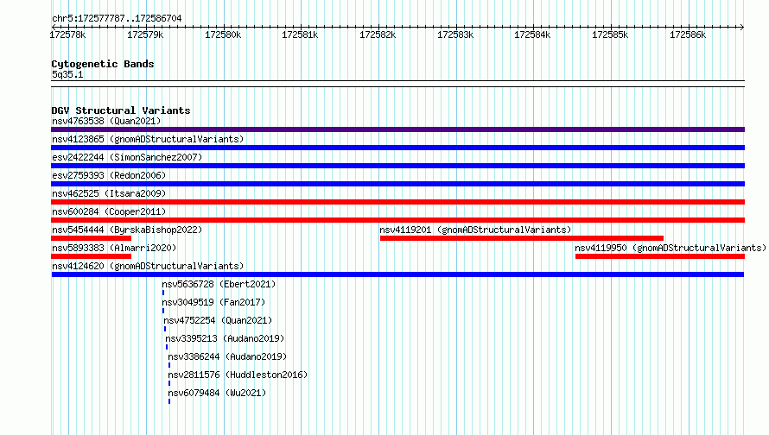The height and width of the screenshot is (435, 769).
Task: Click the Cytogenetic Bands track title
Action: point(103,64)
